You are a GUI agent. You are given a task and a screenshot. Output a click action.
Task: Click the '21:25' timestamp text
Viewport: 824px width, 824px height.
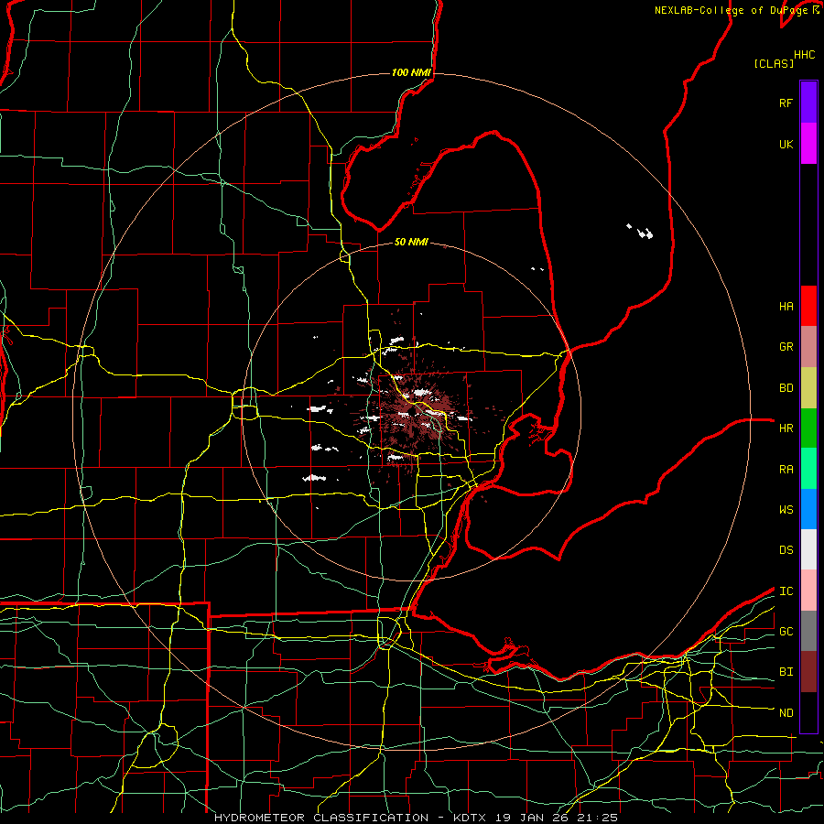coord(597,818)
